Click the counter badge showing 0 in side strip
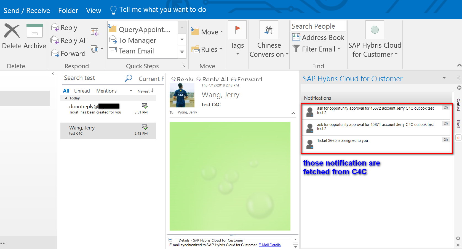 pos(458,138)
